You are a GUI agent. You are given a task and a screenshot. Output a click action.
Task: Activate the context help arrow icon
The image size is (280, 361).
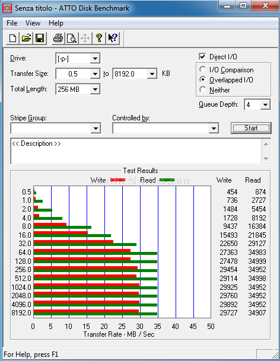click(113, 38)
